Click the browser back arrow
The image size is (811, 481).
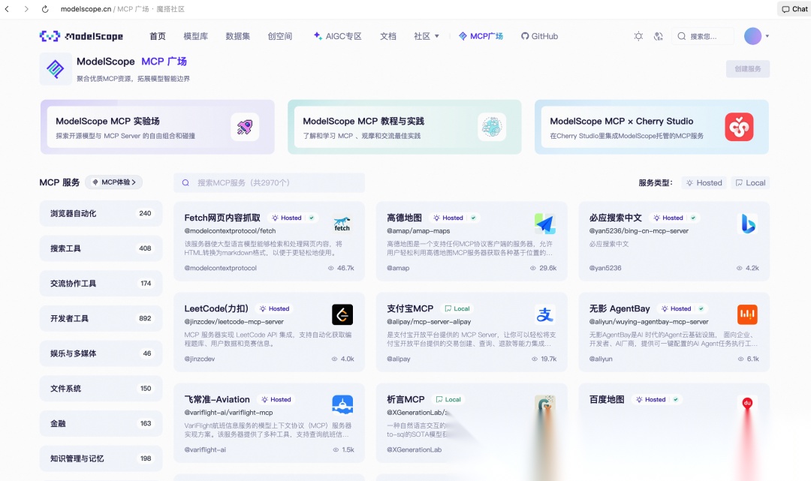pyautogui.click(x=8, y=9)
